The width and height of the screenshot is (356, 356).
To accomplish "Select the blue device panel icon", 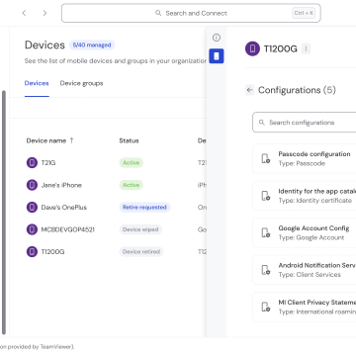I will (x=217, y=56).
